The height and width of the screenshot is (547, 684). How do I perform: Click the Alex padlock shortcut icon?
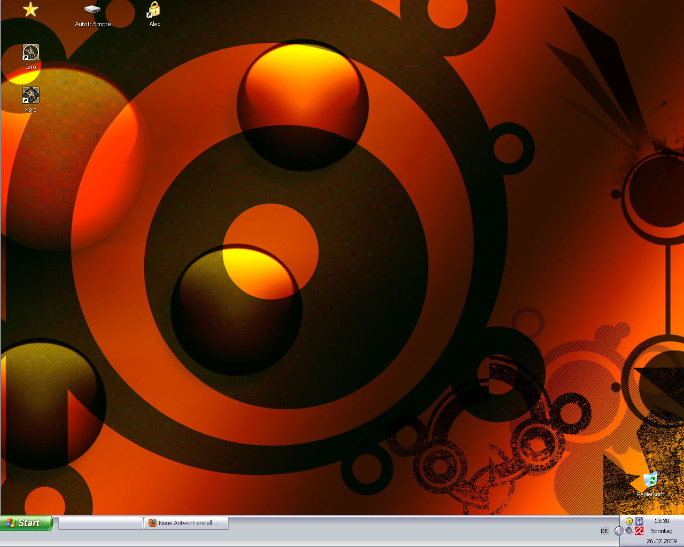[154, 10]
